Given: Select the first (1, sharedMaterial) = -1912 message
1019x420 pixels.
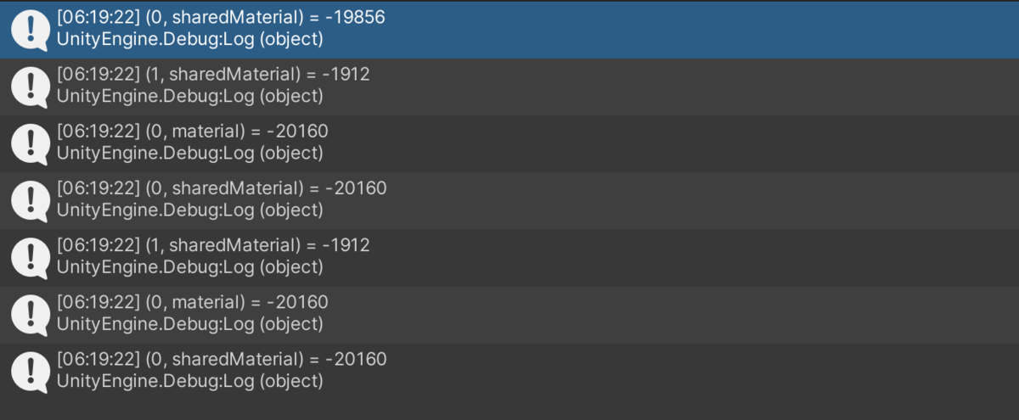Looking at the screenshot, I should point(509,87).
